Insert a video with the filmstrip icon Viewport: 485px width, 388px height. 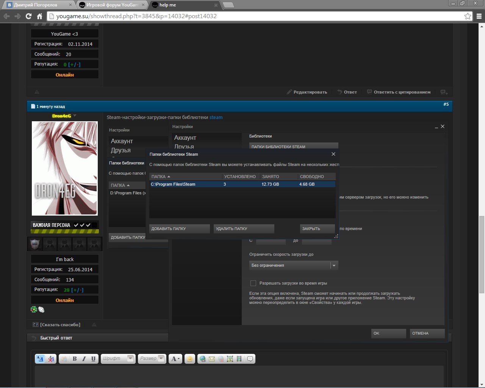pyautogui.click(x=239, y=359)
